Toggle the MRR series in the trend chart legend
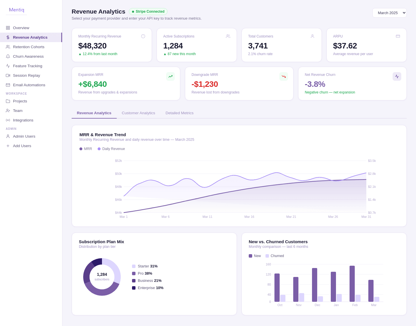 tap(86, 149)
